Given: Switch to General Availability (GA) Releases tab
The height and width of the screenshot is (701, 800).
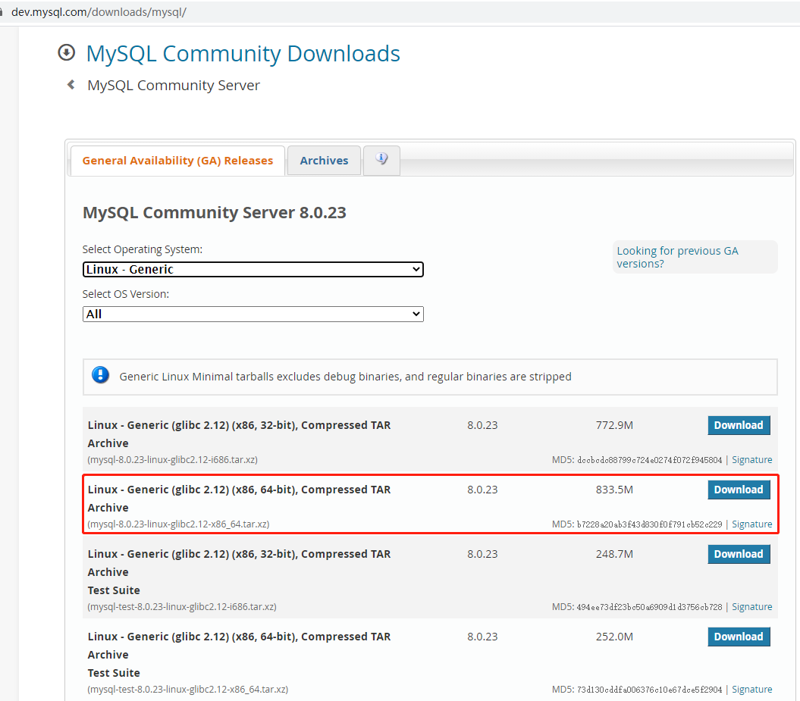Looking at the screenshot, I should [x=177, y=161].
